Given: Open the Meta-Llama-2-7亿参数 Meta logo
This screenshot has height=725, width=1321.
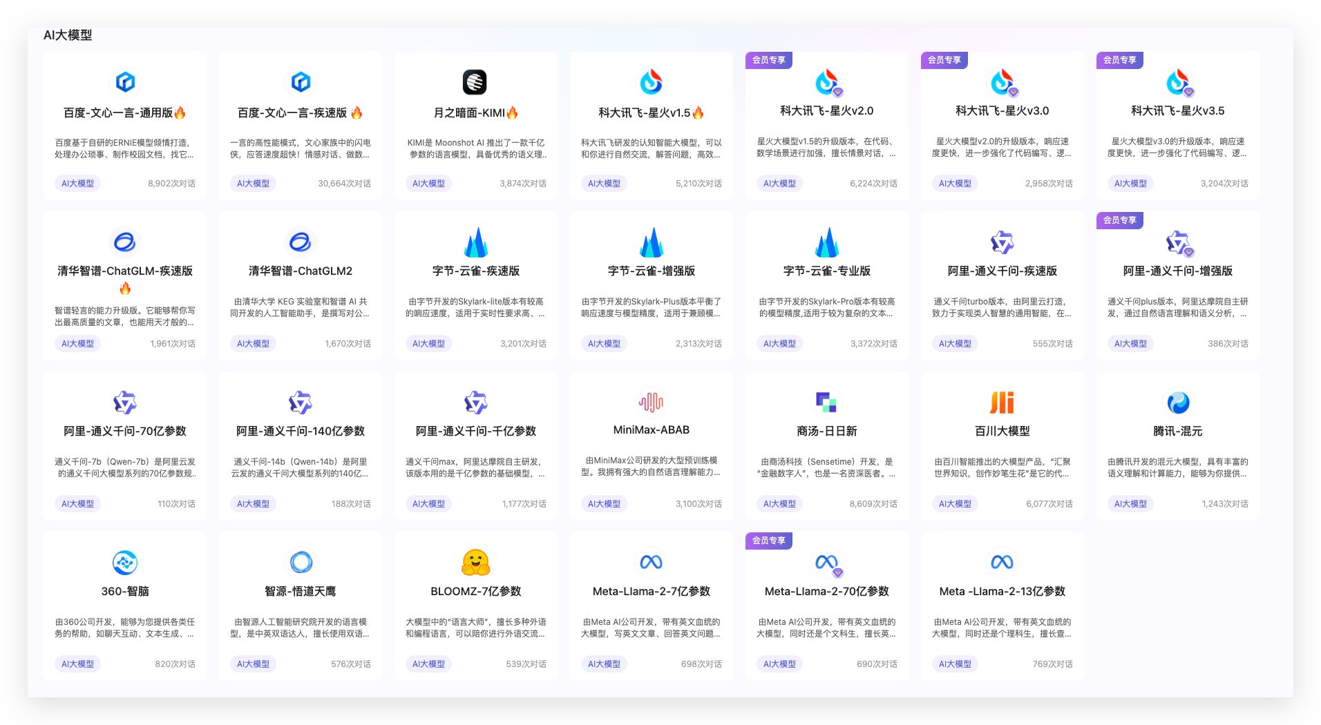Looking at the screenshot, I should point(651,562).
